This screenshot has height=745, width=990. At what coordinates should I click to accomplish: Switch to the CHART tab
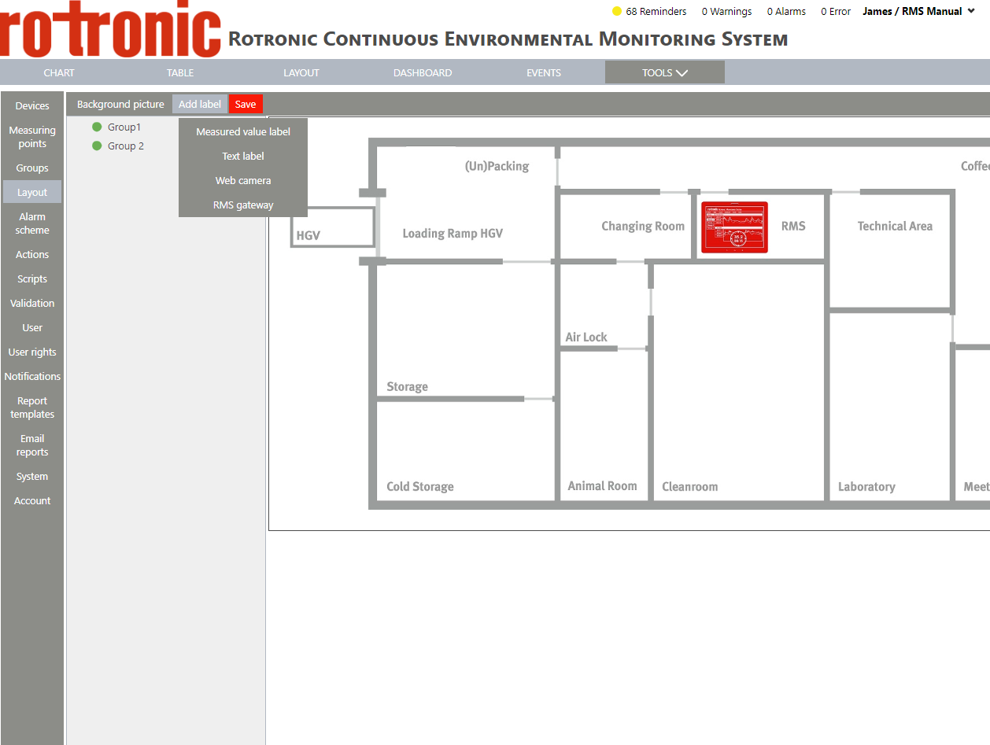coord(59,72)
